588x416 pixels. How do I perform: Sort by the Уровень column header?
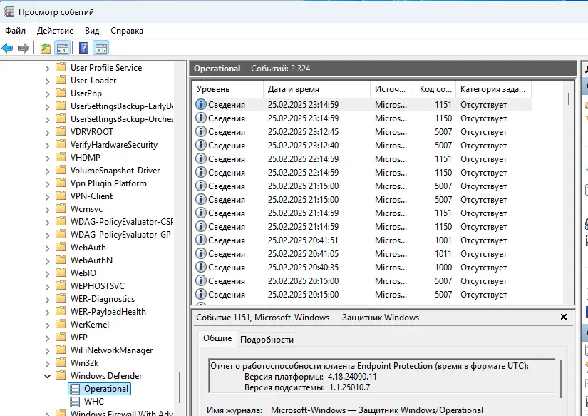pos(228,89)
